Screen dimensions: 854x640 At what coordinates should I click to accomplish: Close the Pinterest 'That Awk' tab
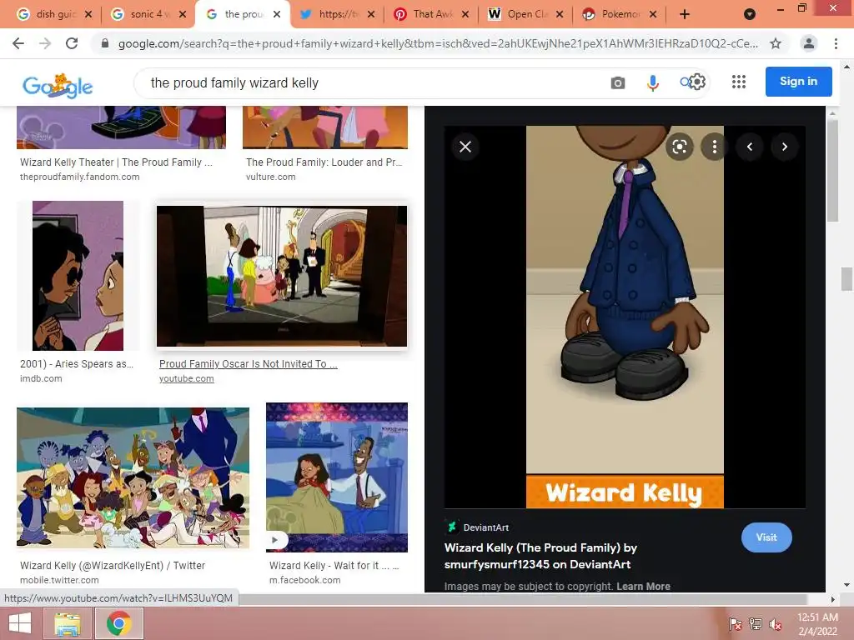(465, 14)
